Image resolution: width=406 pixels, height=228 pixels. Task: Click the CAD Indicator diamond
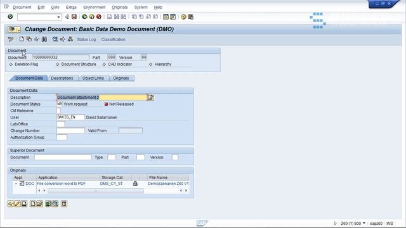click(104, 64)
